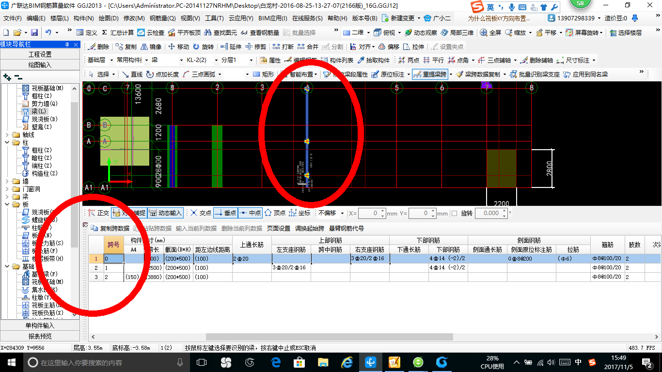Open 钢筋量(Q) menu
Image resolution: width=662 pixels, height=372 pixels.
(x=163, y=18)
